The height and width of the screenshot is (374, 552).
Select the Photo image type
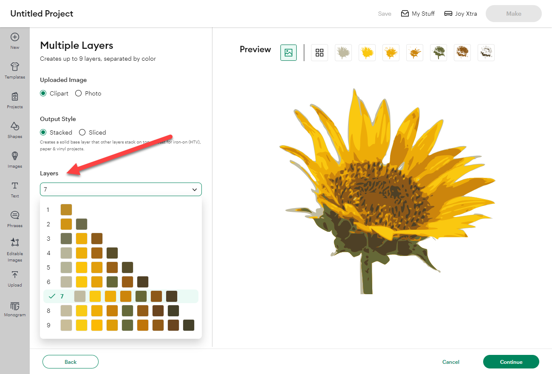pyautogui.click(x=78, y=93)
